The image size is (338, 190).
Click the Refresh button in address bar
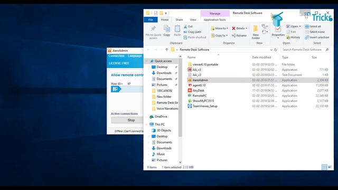click(x=276, y=50)
